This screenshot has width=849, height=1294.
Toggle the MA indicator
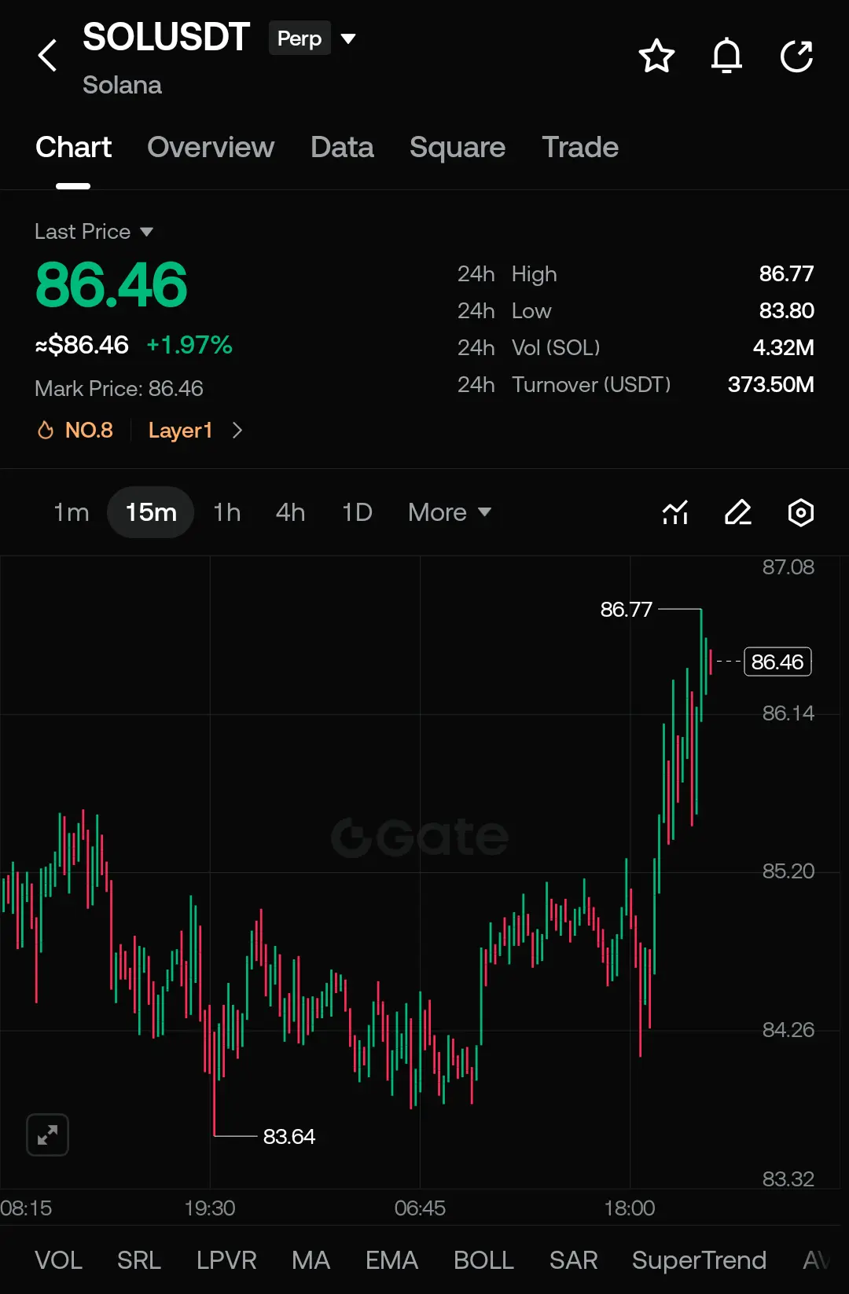point(311,1259)
